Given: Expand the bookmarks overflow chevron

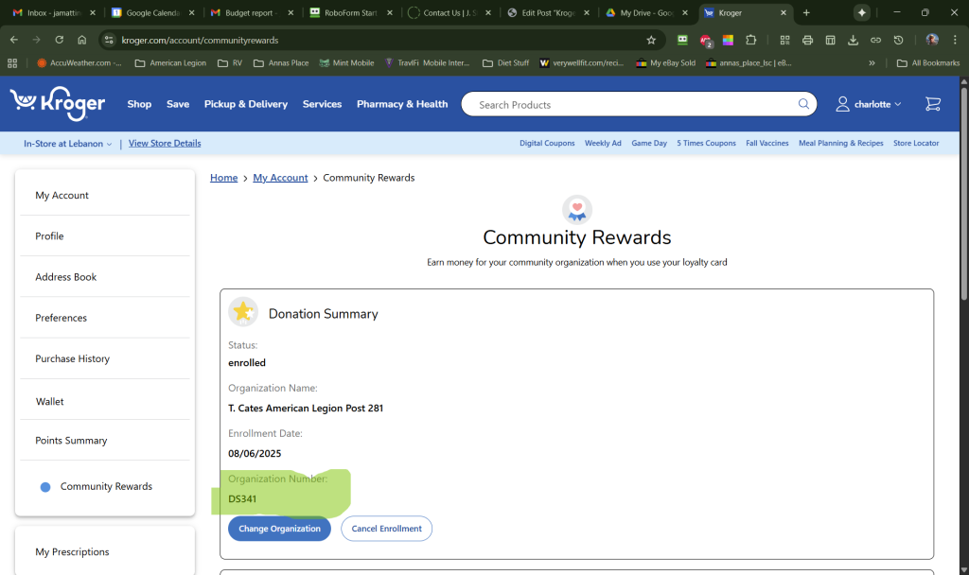Looking at the screenshot, I should (x=872, y=63).
